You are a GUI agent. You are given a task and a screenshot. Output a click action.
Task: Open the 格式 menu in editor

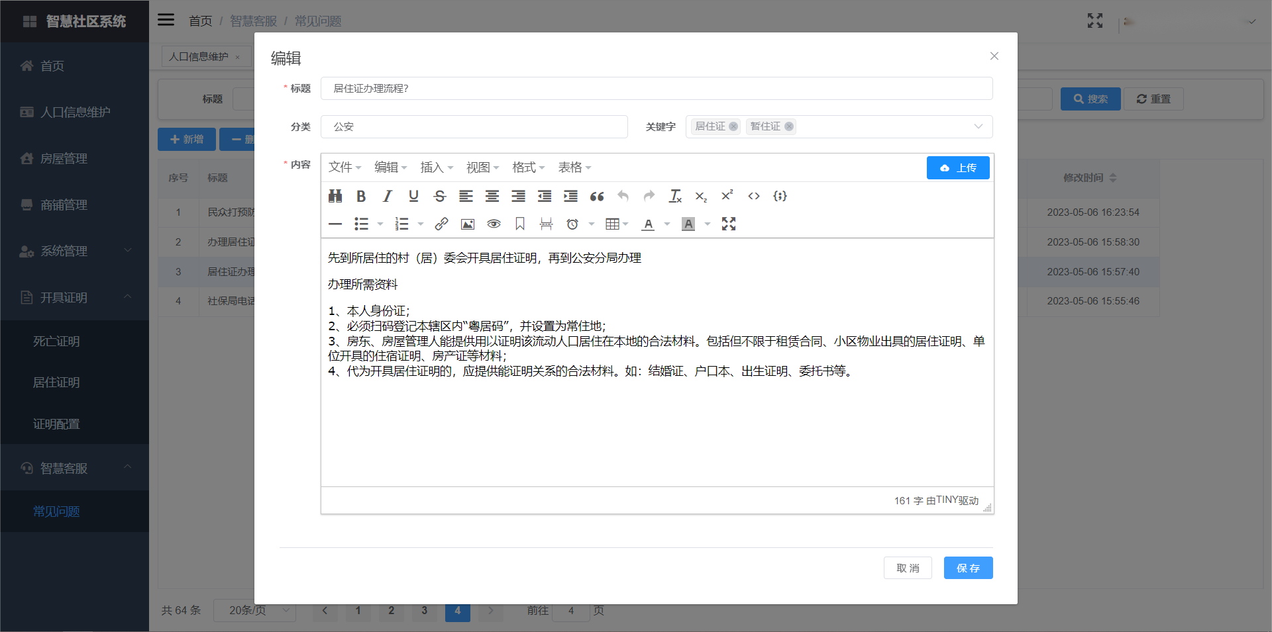(528, 167)
